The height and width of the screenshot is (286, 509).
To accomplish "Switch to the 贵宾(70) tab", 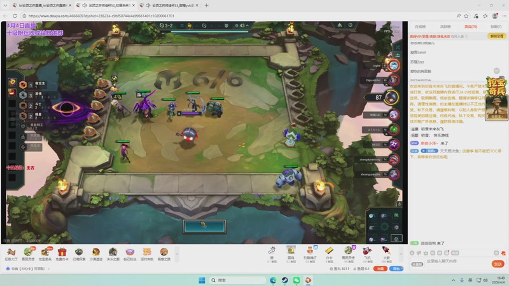I will [471, 27].
